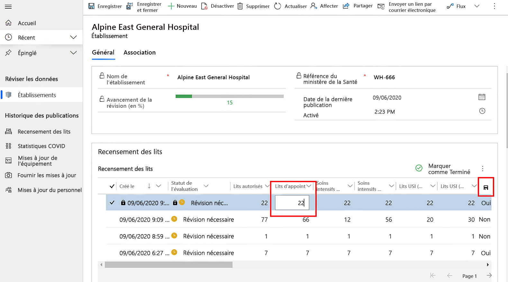
Task: Switch to the Association tab
Action: point(140,52)
